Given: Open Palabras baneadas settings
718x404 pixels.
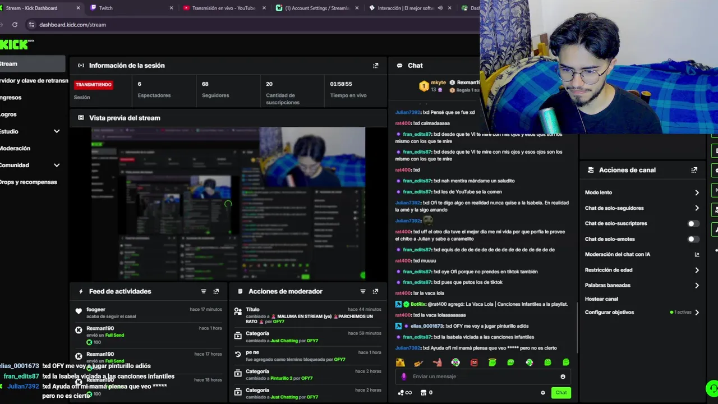Looking at the screenshot, I should coord(642,285).
